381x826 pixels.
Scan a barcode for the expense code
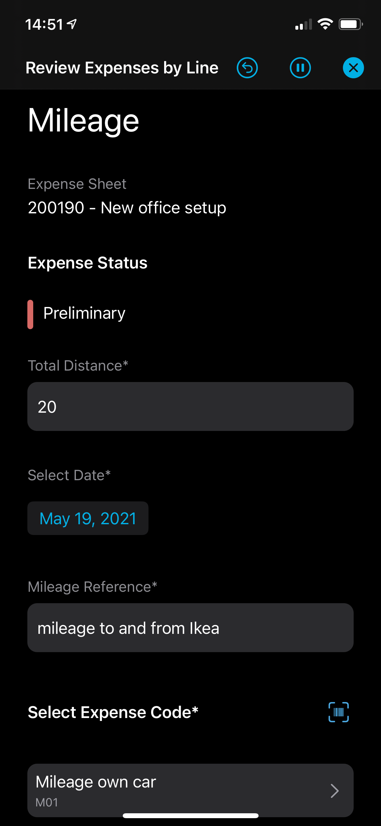click(x=339, y=712)
